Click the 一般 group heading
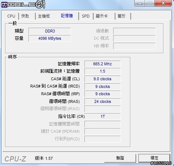 12,23
